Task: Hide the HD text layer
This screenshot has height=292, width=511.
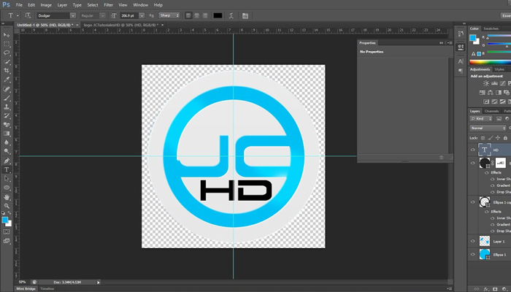Action: click(473, 150)
